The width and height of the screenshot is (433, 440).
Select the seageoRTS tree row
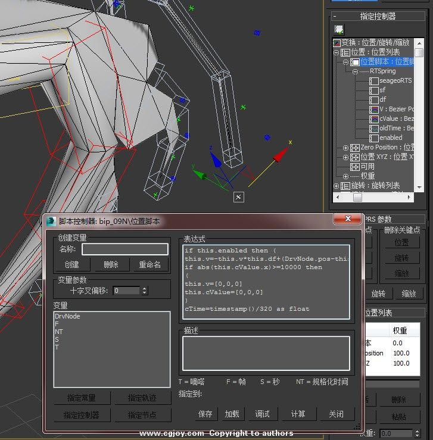pyautogui.click(x=395, y=81)
